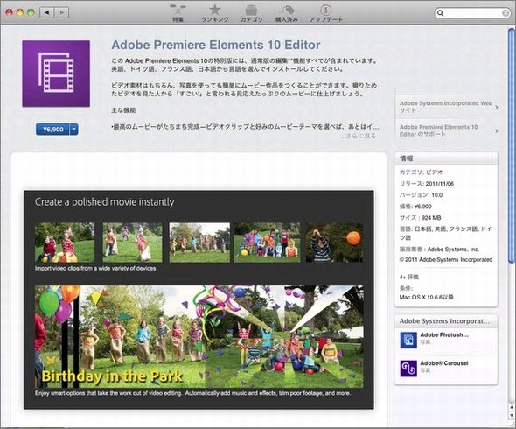The height and width of the screenshot is (429, 516).
Task: Click the purple Premiere Elements app icon
Action: [x=56, y=74]
